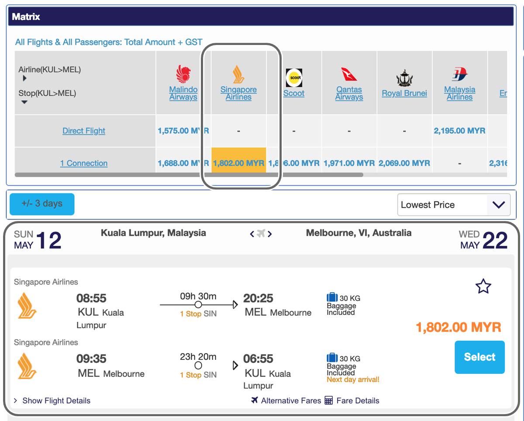Click the Singapore Airlines logo in matrix
The image size is (524, 421).
point(238,74)
